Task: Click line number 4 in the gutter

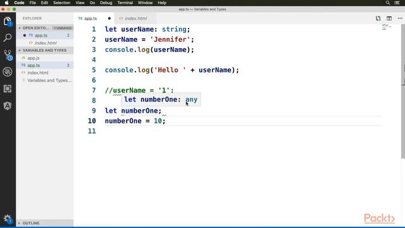Action: point(94,60)
